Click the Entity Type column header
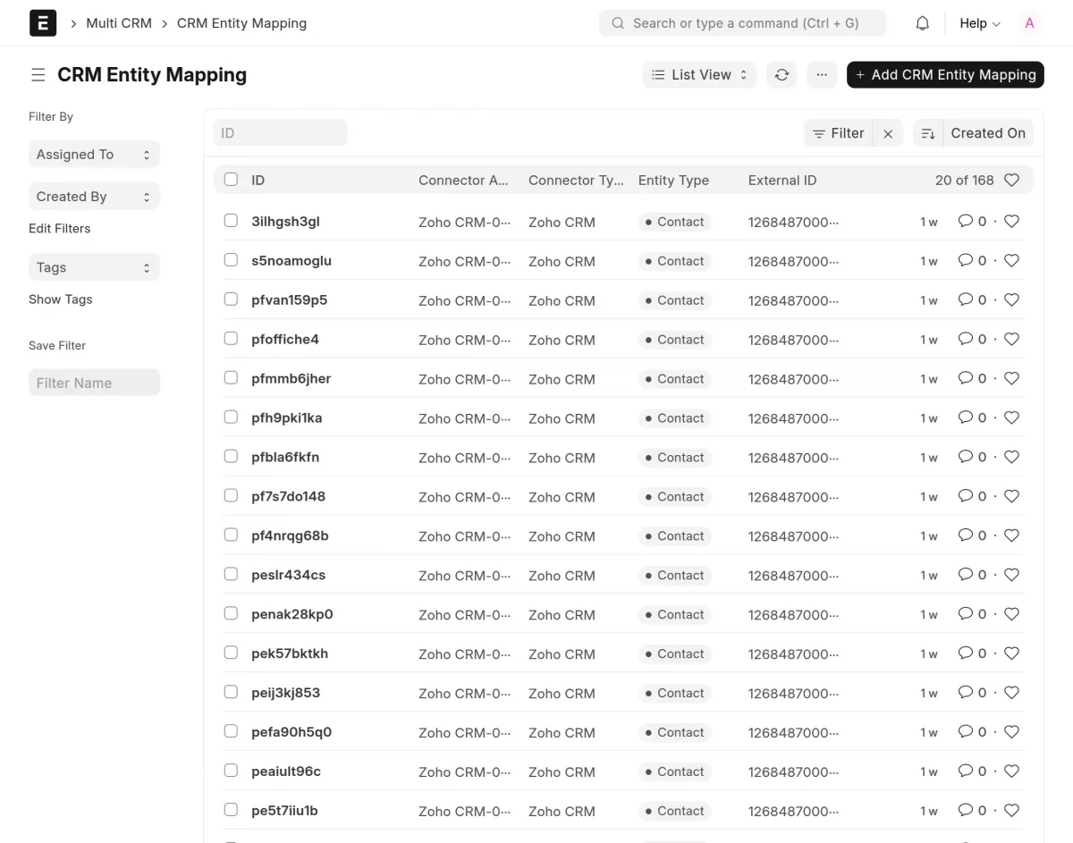The width and height of the screenshot is (1073, 843). coord(673,181)
